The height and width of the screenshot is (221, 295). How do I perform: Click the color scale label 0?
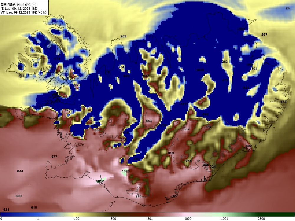coord(1,219)
